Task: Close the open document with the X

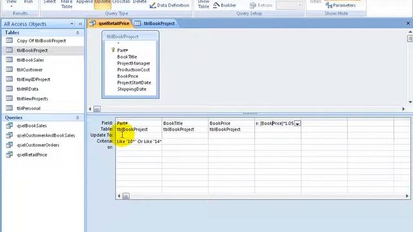Action: click(408, 23)
